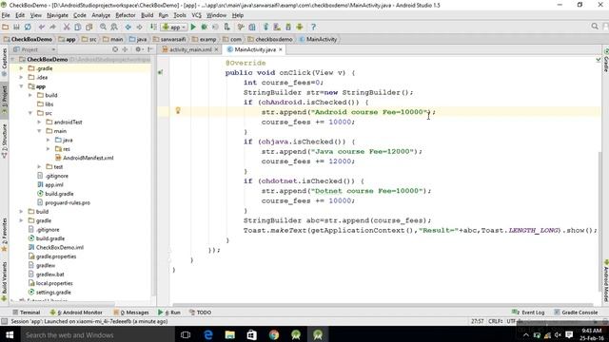Select settings.gradle in project tree

pyautogui.click(x=49, y=292)
